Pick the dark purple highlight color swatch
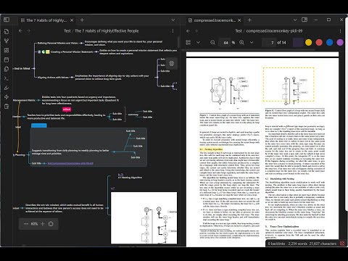 [298, 43]
